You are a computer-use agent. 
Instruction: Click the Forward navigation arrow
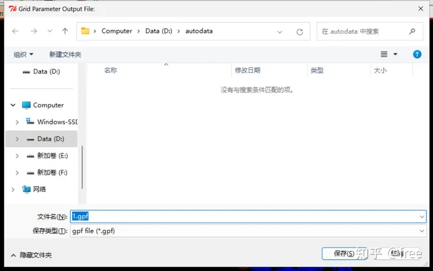click(x=34, y=31)
